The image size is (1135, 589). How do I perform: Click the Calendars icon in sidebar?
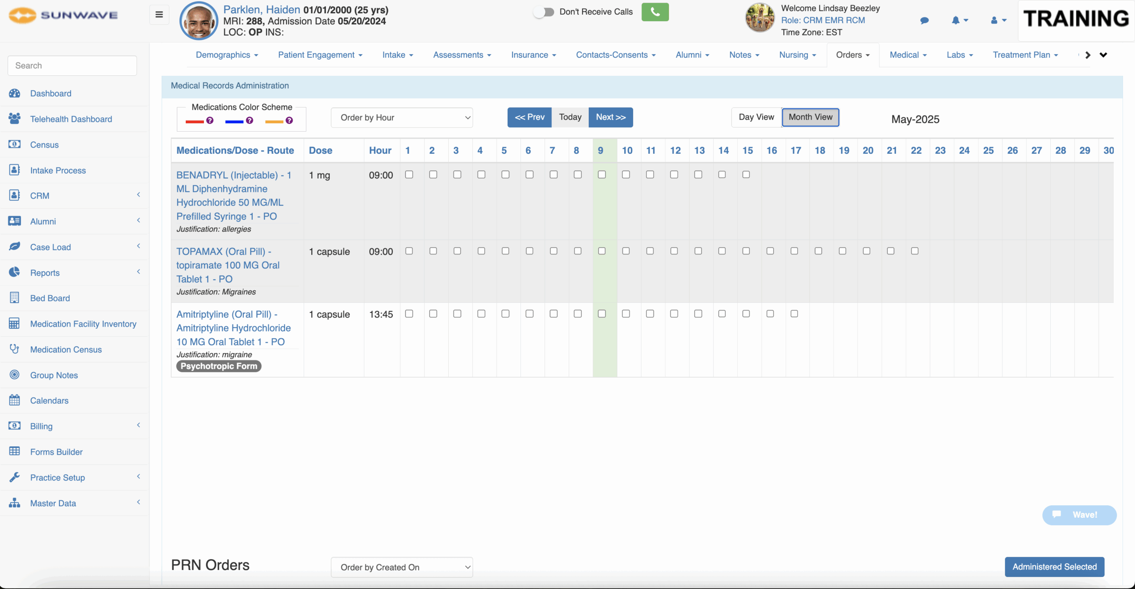14,400
